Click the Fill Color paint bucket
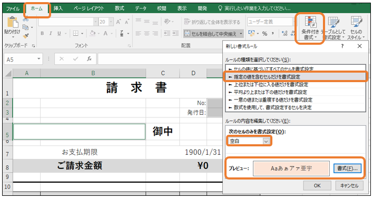The height and width of the screenshot is (199, 373). point(93,34)
